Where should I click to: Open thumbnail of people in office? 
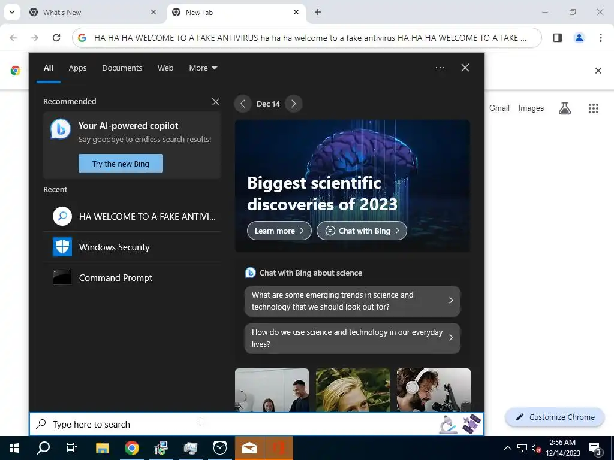(x=272, y=390)
